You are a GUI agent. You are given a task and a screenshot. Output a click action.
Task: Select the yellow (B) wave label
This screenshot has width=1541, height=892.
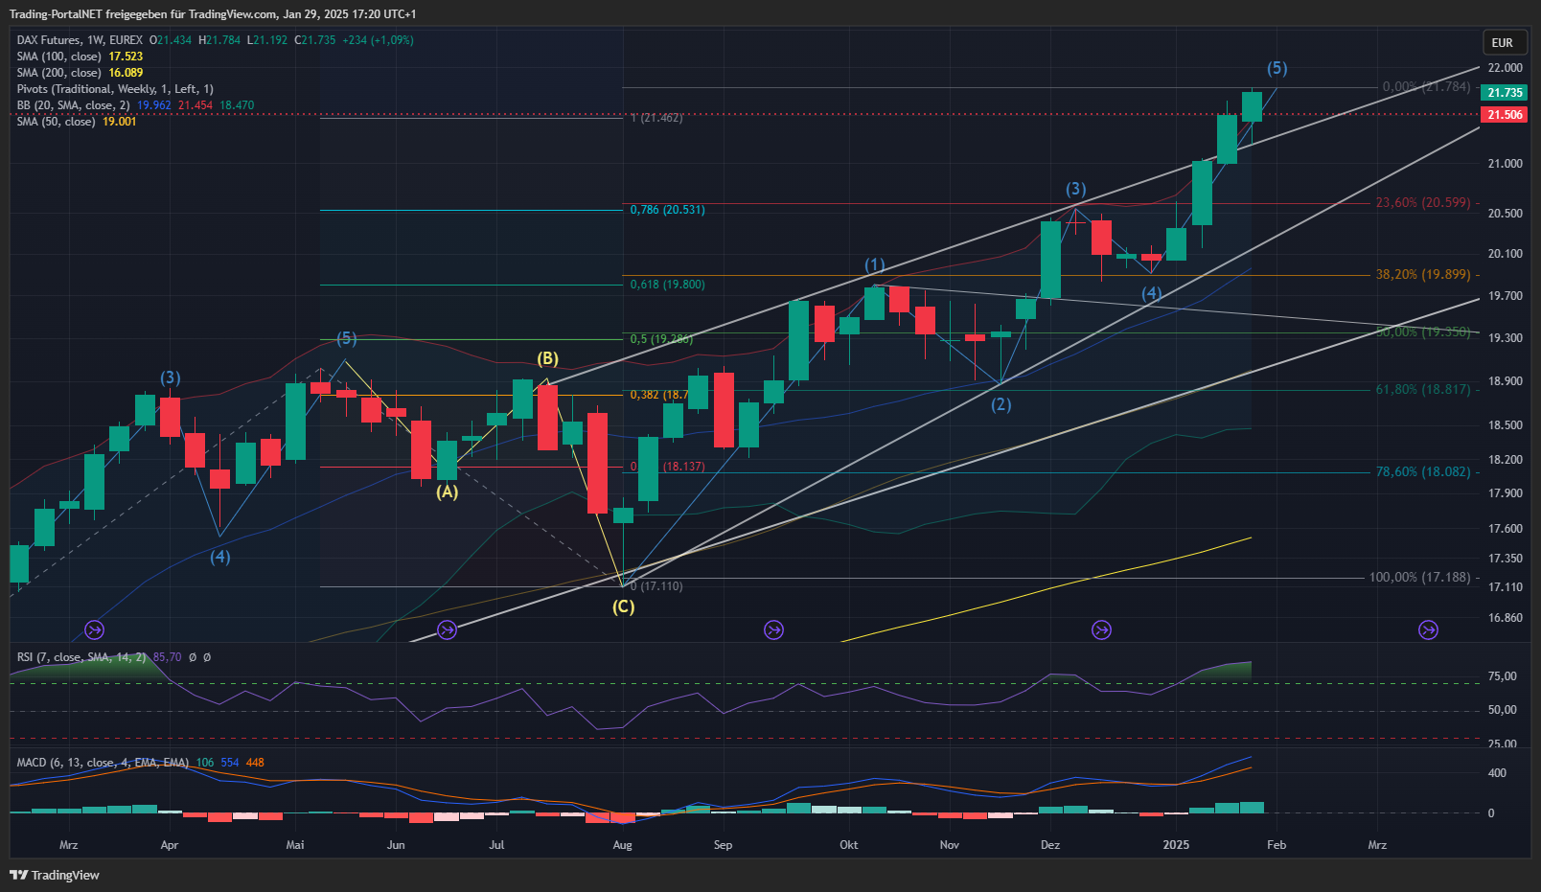coord(547,358)
